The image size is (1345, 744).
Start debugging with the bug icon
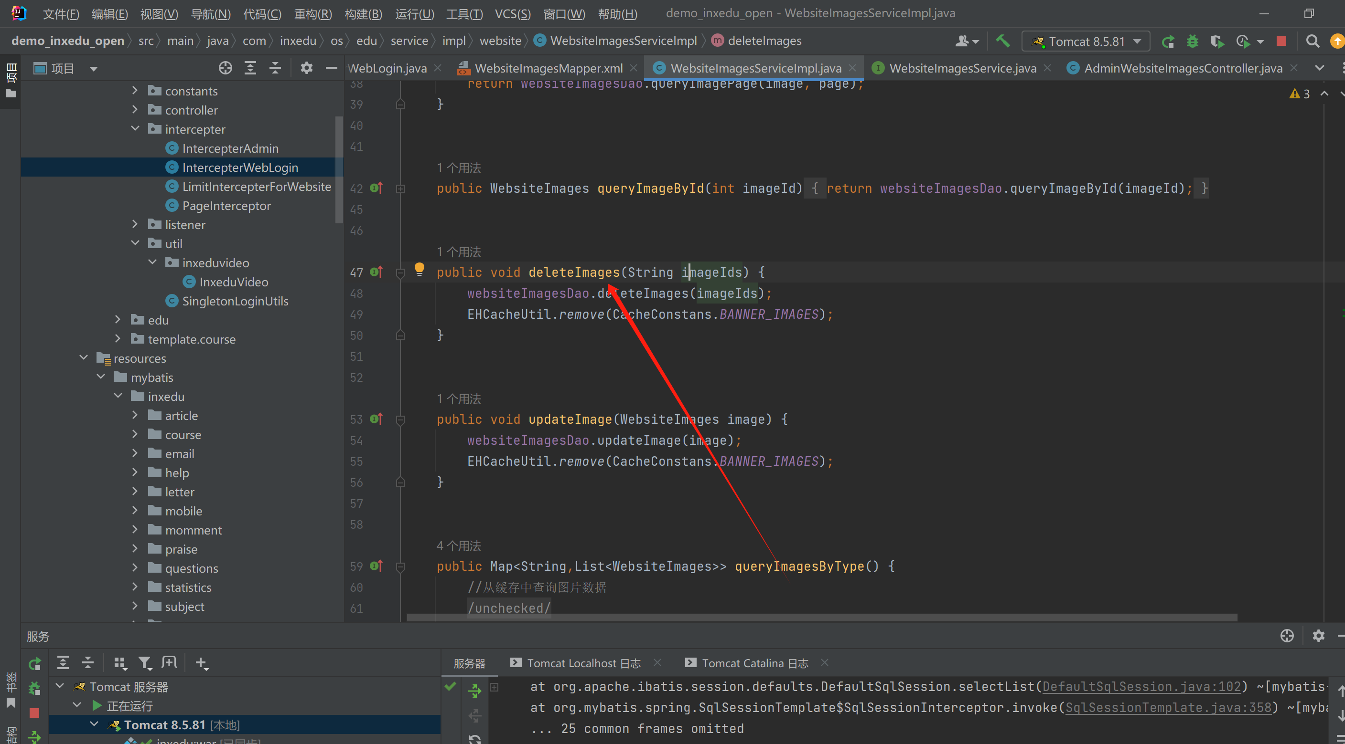click(1193, 41)
